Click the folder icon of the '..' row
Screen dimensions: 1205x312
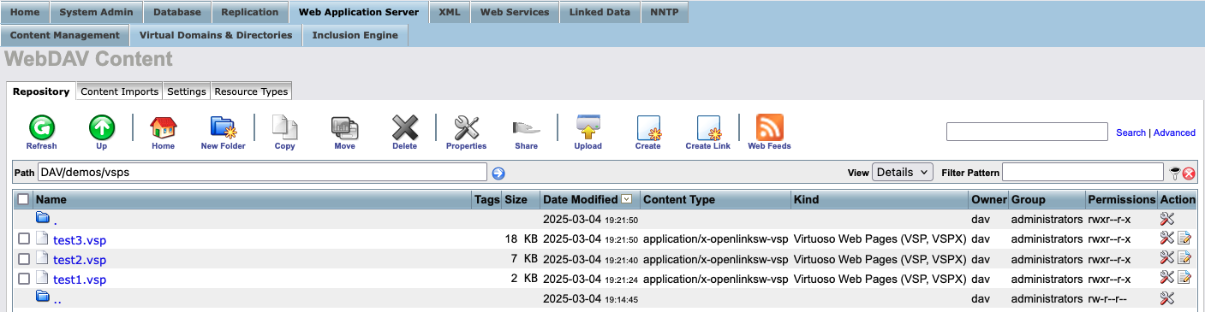[42, 297]
